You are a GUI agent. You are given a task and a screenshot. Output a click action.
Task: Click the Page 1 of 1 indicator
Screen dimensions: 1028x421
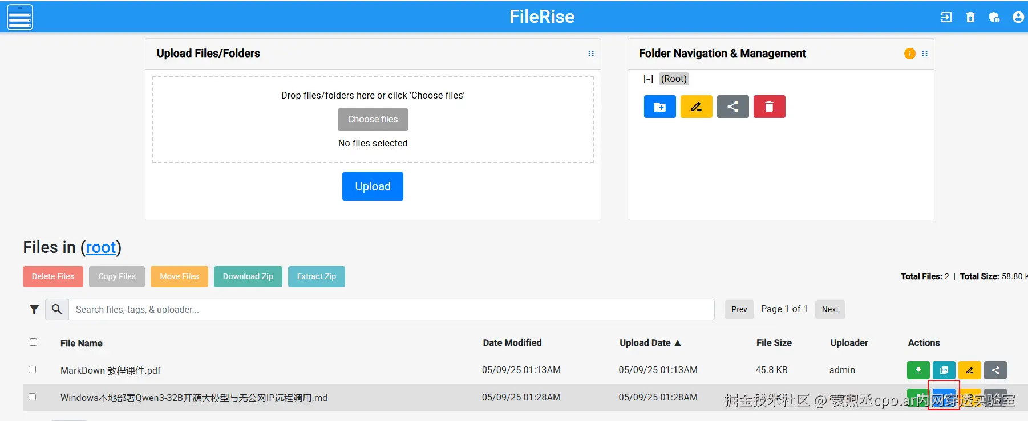pyautogui.click(x=784, y=309)
